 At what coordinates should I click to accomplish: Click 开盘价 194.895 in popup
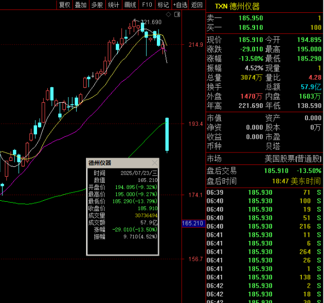tap(123, 187)
